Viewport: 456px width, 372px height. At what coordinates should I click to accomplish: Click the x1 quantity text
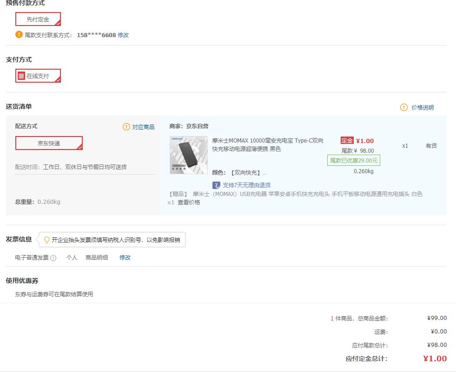[x=405, y=146]
